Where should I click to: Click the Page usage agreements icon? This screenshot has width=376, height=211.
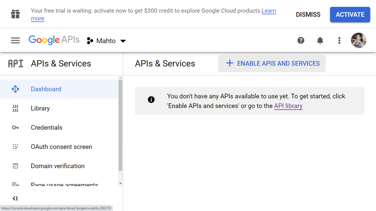click(15, 184)
